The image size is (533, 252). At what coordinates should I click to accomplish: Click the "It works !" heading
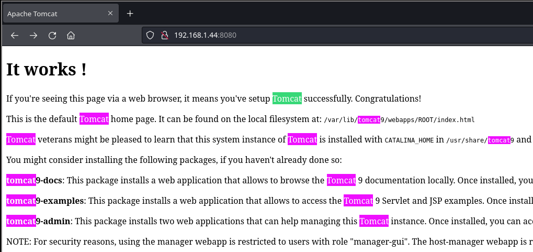pyautogui.click(x=47, y=70)
